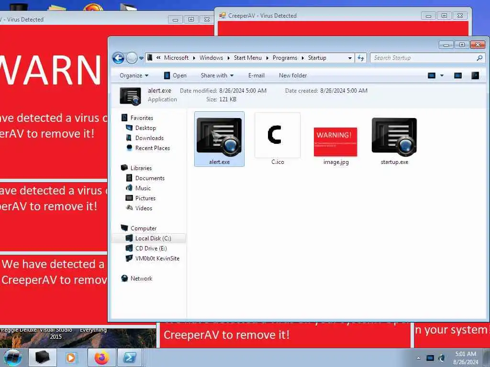This screenshot has width=490, height=367.
Task: Open Desktop in the navigation pane
Action: (x=145, y=128)
